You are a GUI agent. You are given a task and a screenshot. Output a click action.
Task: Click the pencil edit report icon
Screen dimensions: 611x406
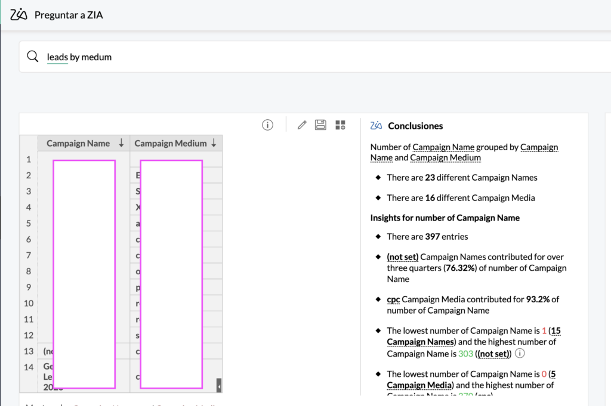click(x=302, y=125)
